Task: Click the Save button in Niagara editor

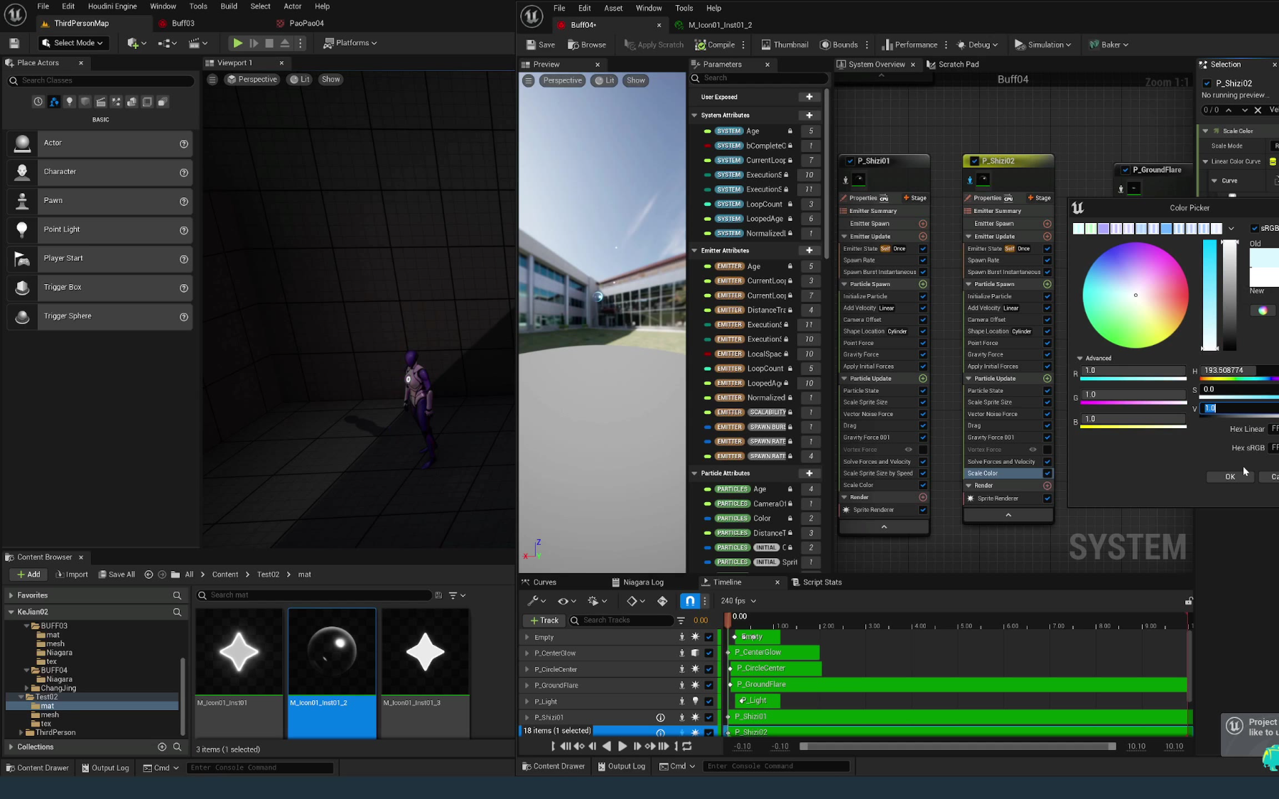Action: click(x=540, y=45)
